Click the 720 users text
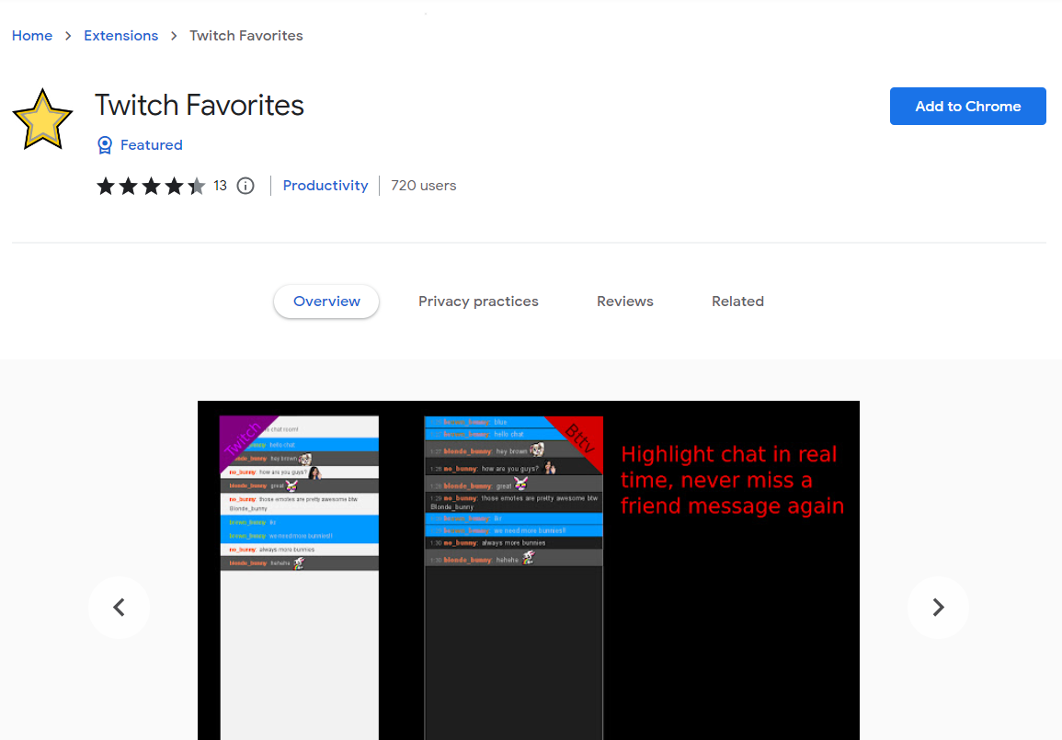 pos(423,185)
